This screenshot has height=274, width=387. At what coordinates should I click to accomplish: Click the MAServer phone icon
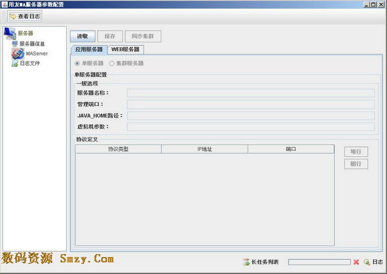[18, 54]
